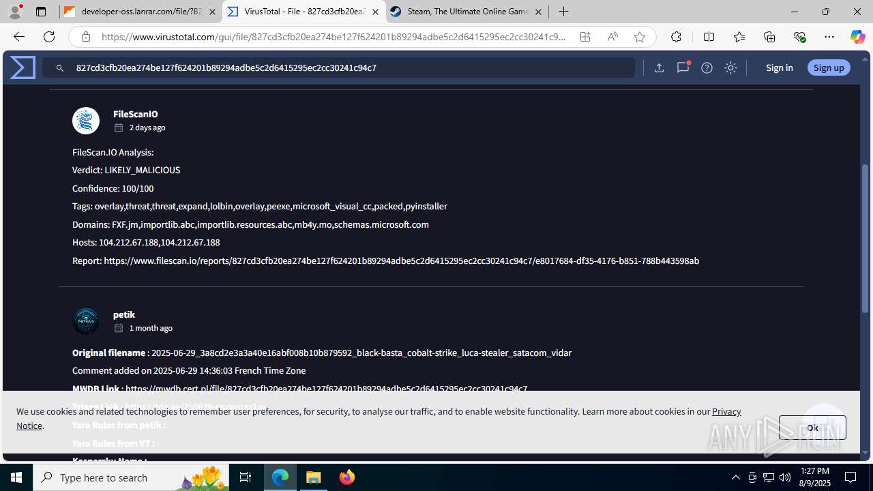Click calendar icon beside 2 days ago
The width and height of the screenshot is (873, 491).
(119, 128)
